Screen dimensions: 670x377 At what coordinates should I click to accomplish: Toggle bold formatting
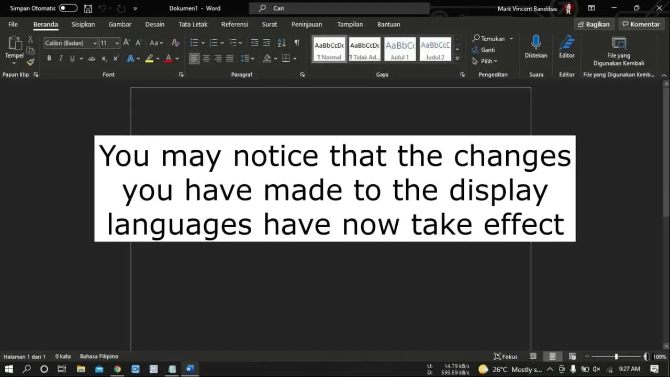[49, 59]
